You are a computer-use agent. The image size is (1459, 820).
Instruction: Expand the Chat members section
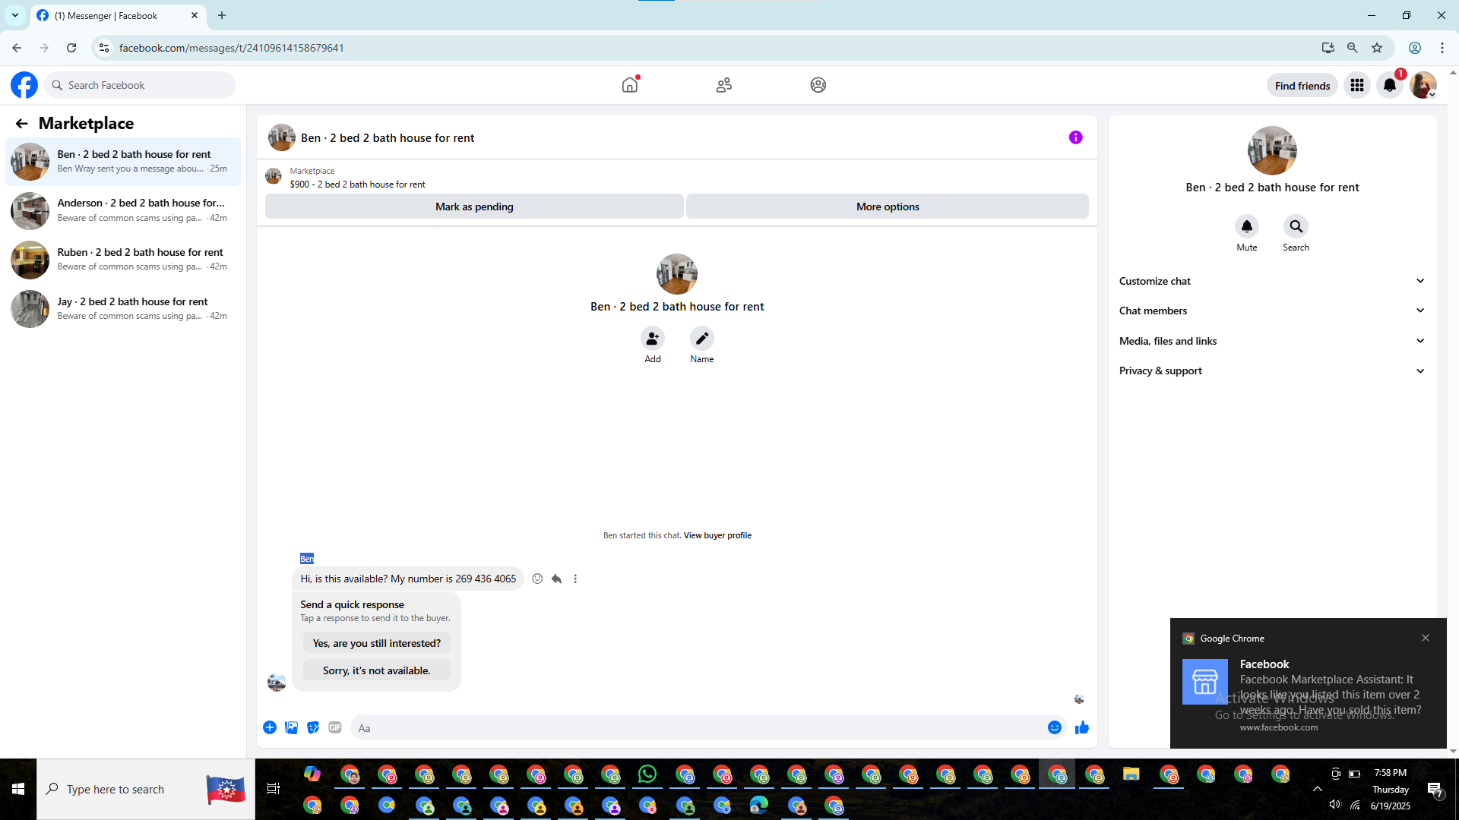1273,311
